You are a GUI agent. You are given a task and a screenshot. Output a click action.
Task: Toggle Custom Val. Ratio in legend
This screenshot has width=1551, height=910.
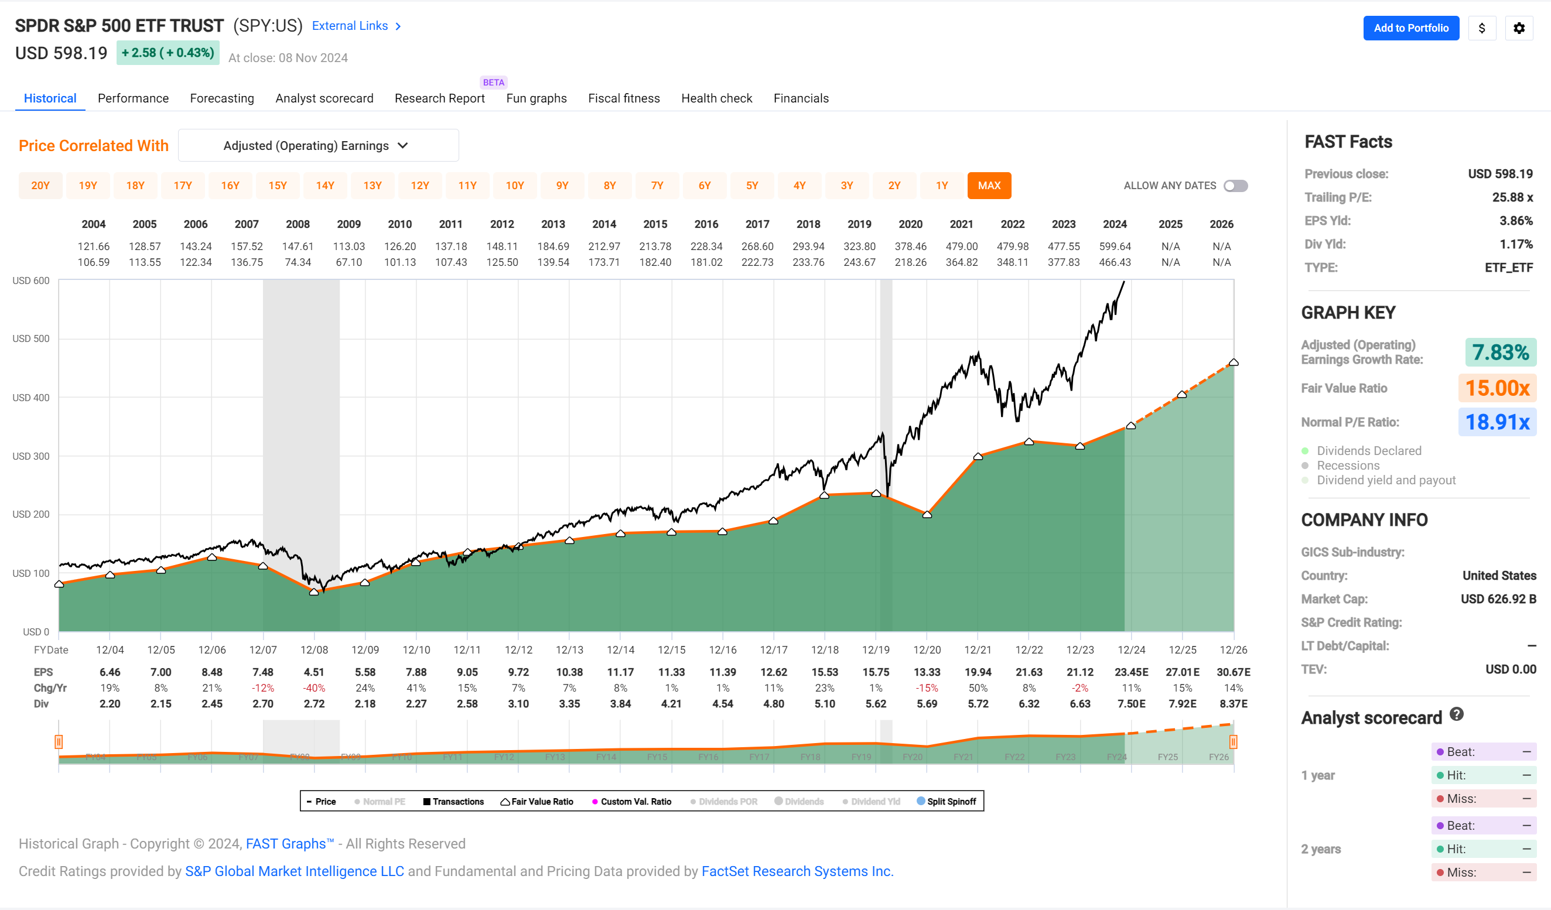pos(631,801)
